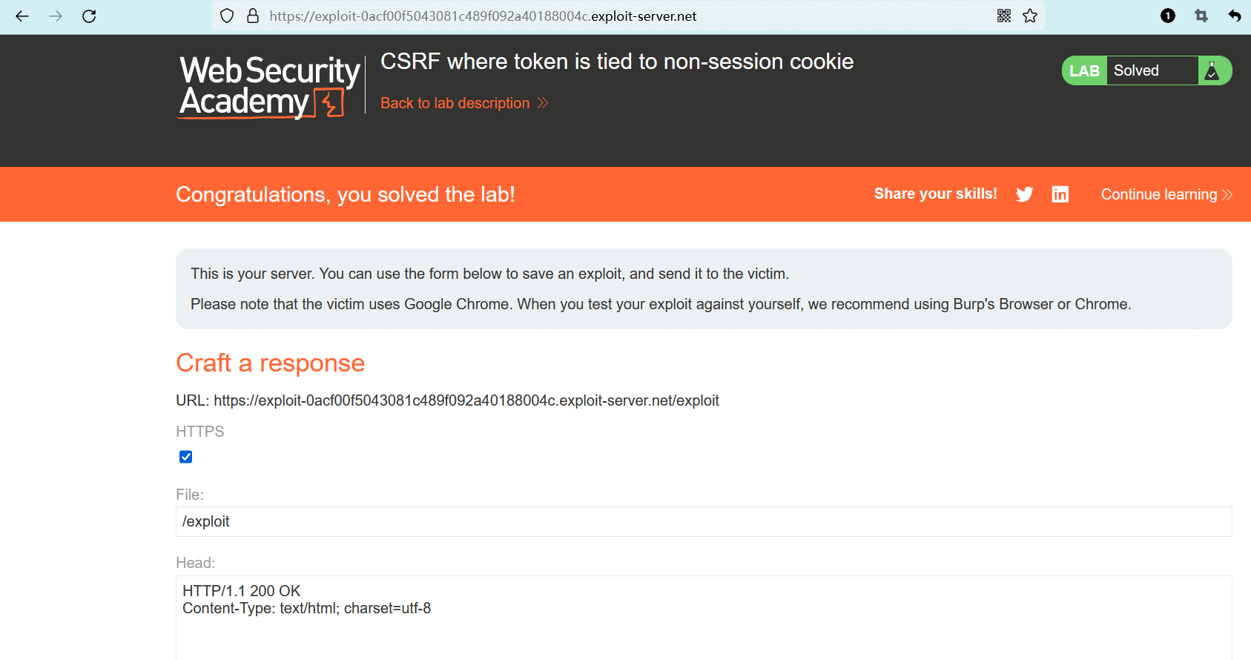
Task: Click the crop screenshot icon
Action: coord(1201,16)
